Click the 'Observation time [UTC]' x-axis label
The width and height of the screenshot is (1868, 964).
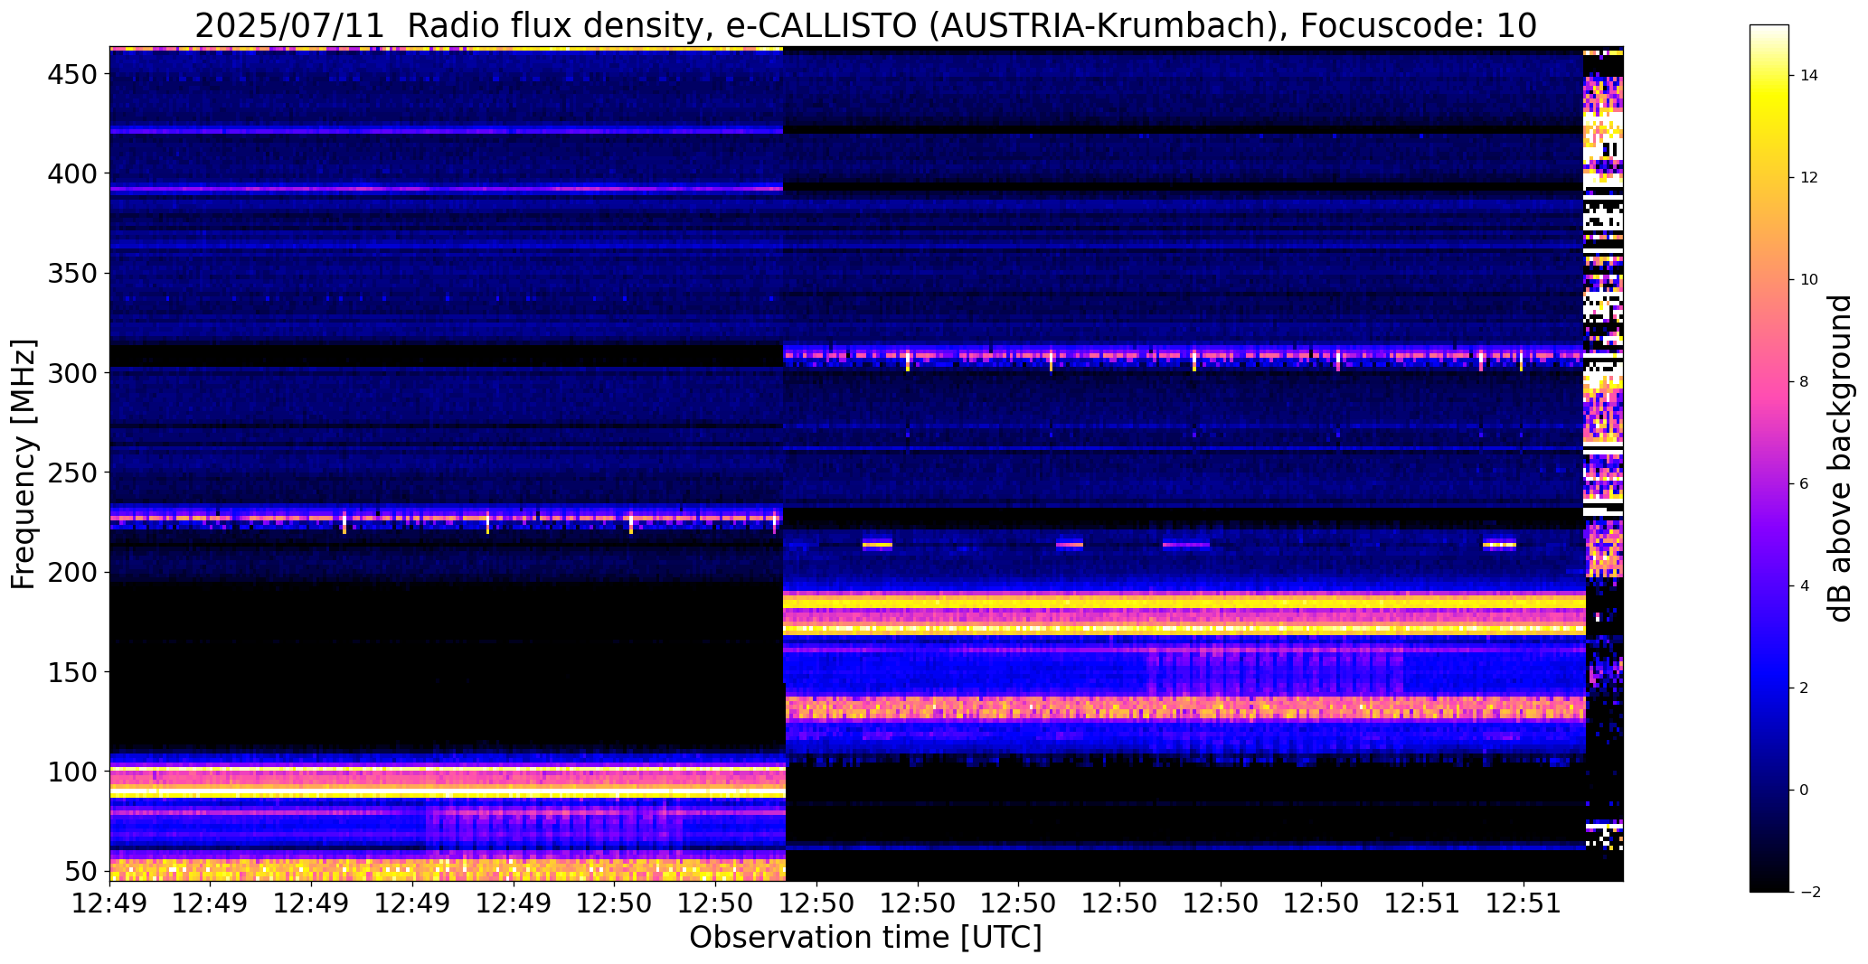coord(865,937)
